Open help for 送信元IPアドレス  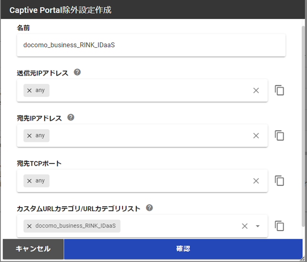77,72
